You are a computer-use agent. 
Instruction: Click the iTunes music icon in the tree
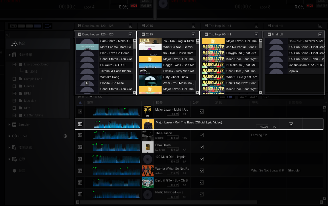(14, 136)
